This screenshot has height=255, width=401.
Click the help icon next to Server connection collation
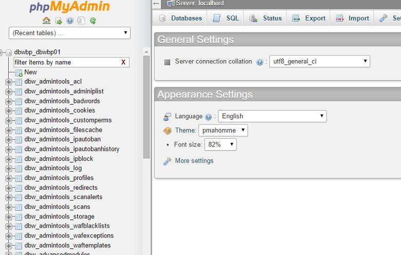point(260,62)
